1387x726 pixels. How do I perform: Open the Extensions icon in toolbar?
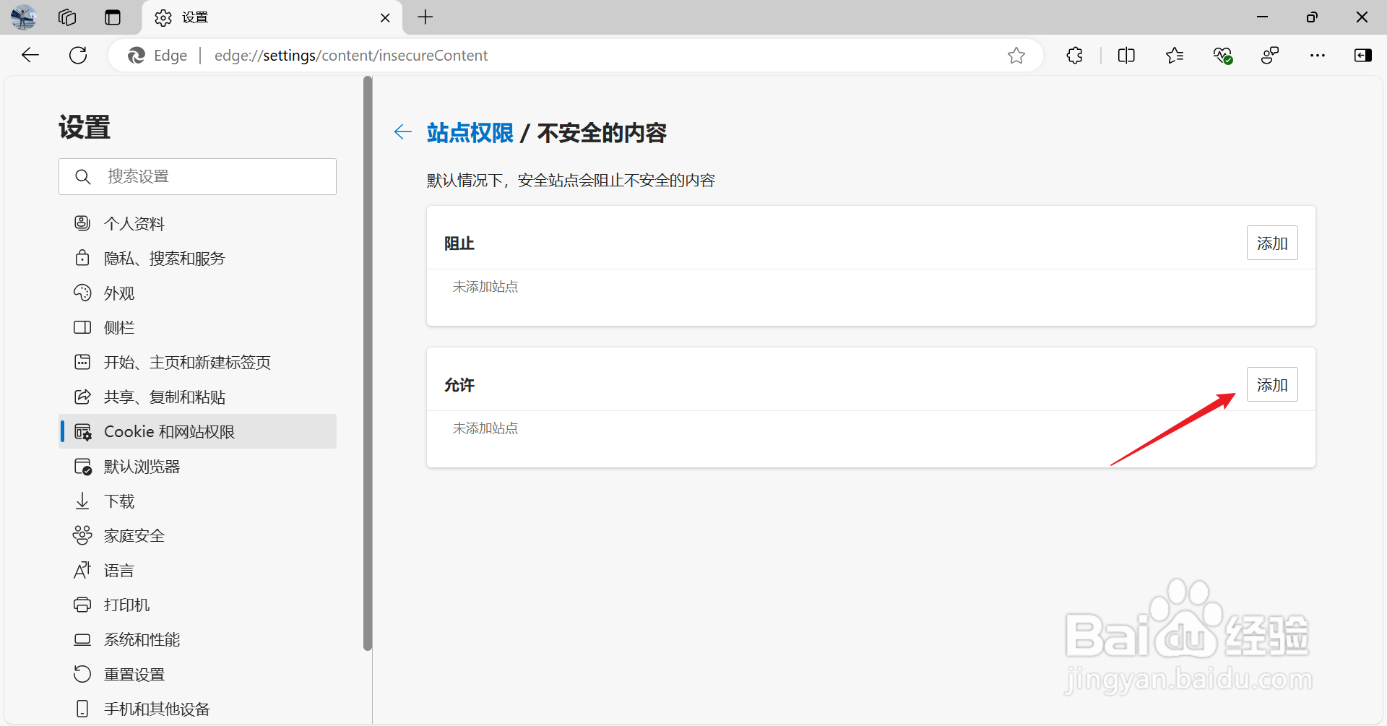[1074, 55]
